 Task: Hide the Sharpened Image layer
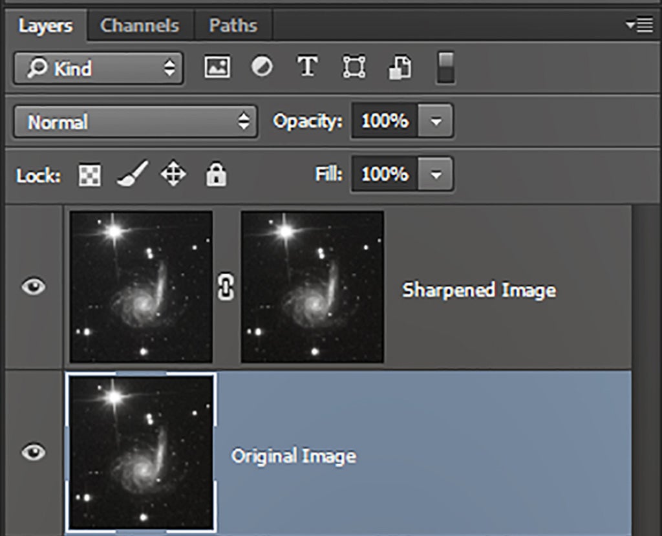point(34,287)
